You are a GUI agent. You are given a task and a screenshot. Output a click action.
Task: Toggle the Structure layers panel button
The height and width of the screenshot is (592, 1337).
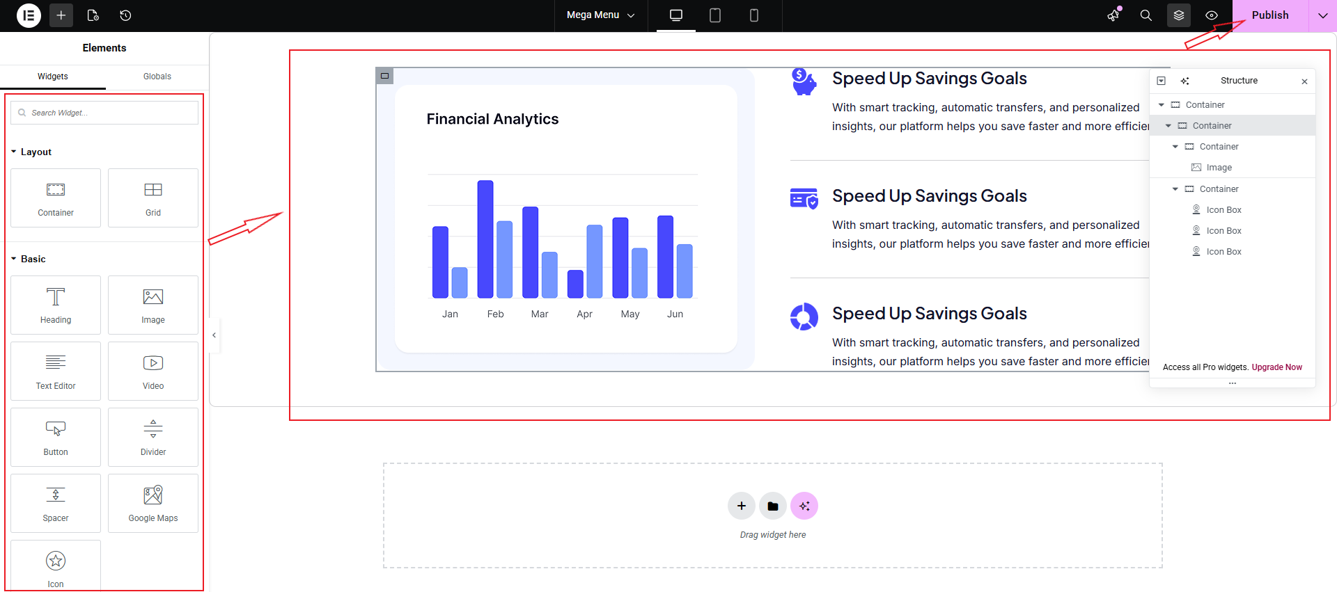tap(1178, 15)
